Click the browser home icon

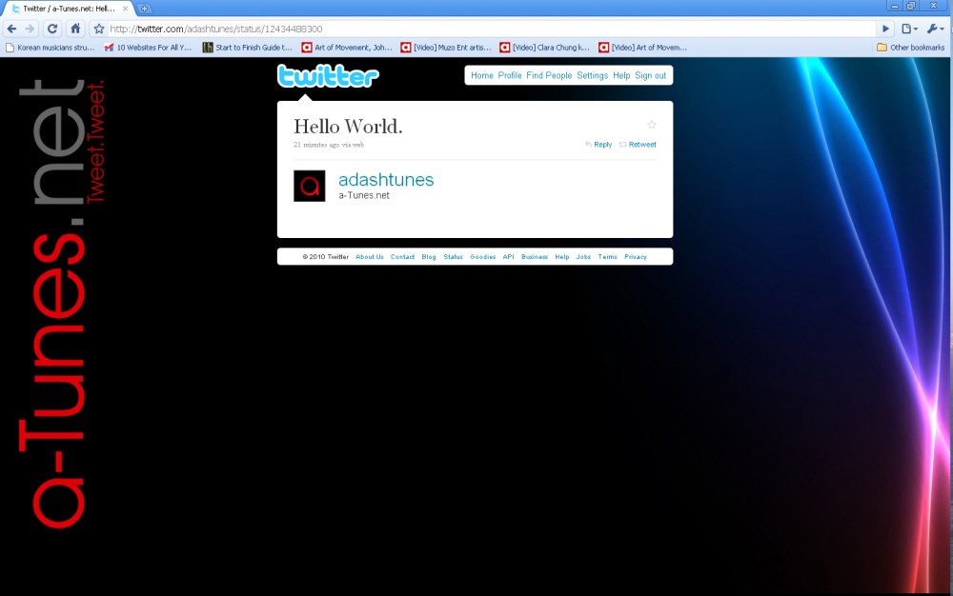(x=75, y=29)
